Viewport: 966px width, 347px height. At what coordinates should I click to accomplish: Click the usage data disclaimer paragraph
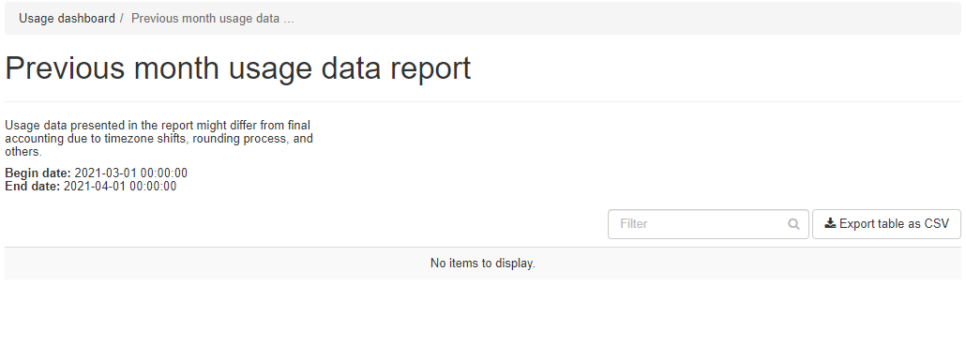coord(158,139)
